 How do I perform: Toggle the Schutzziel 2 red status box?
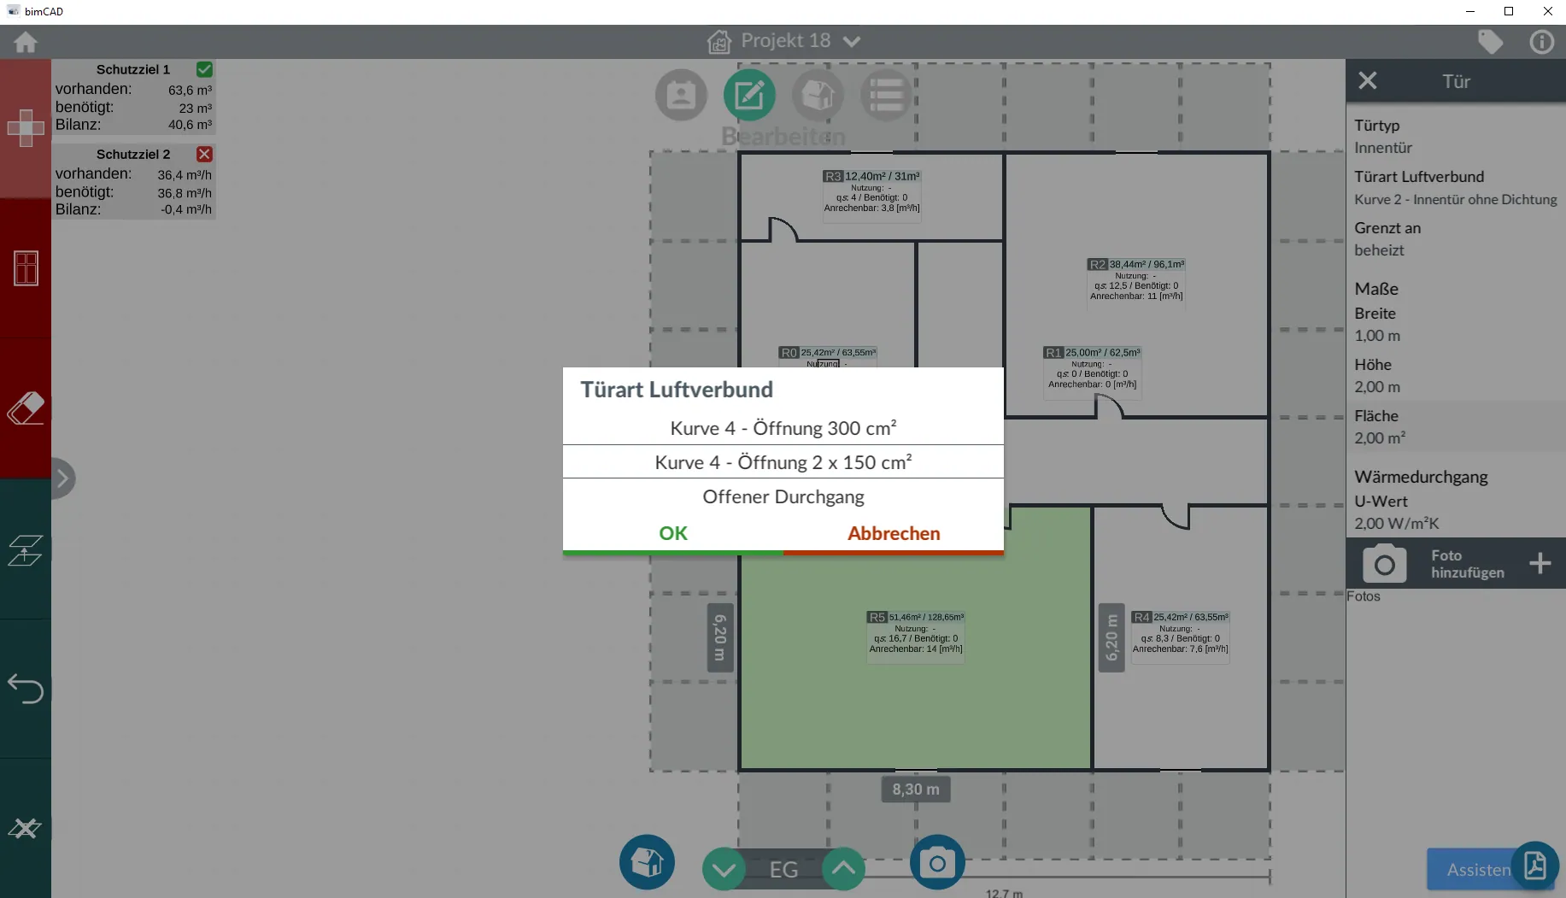click(x=204, y=154)
